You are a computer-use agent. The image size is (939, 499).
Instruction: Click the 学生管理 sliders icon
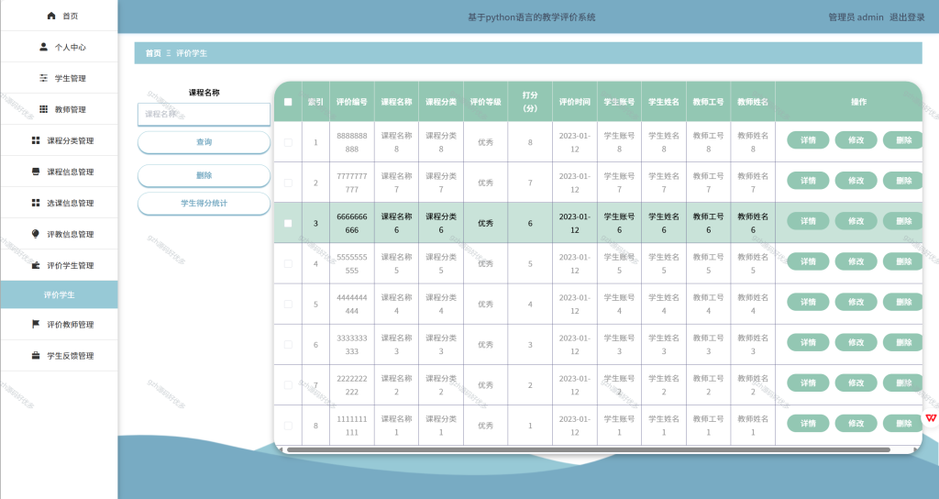pyautogui.click(x=43, y=78)
